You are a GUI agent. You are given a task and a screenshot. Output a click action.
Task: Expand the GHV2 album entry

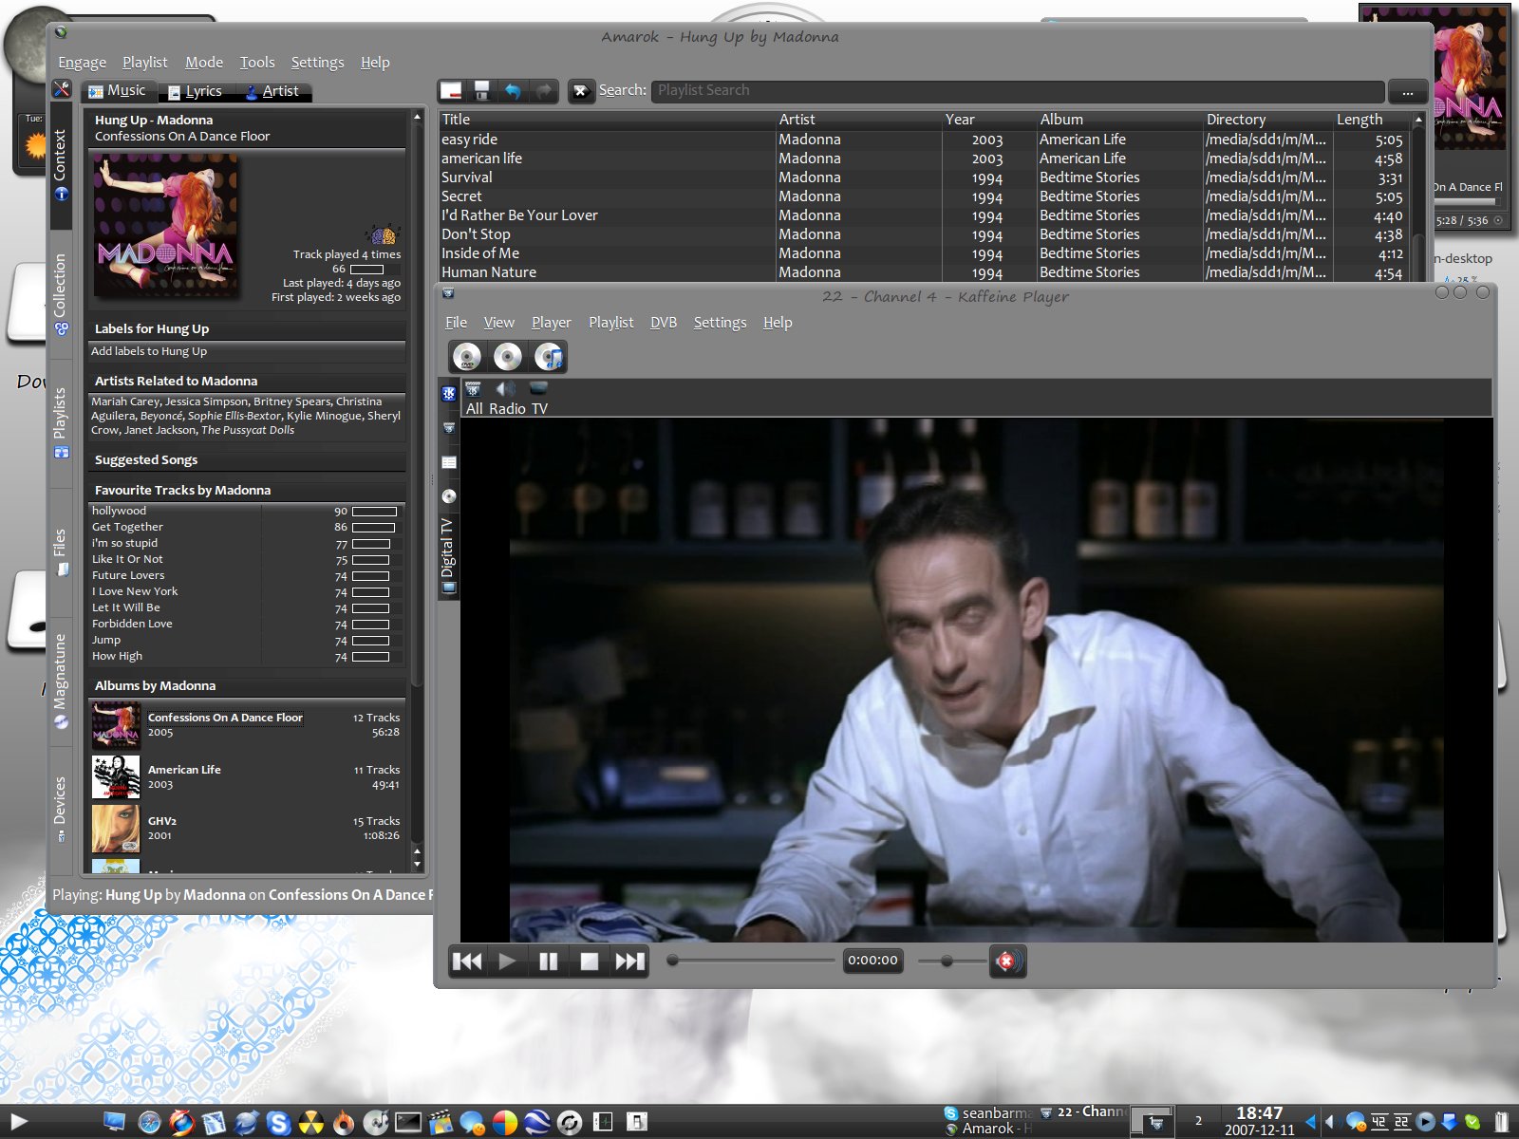247,828
